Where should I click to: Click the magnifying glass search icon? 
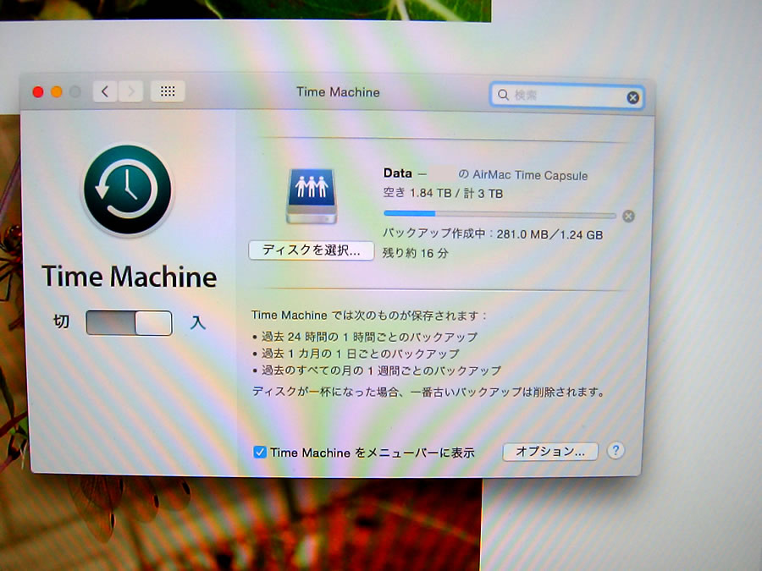click(x=504, y=95)
